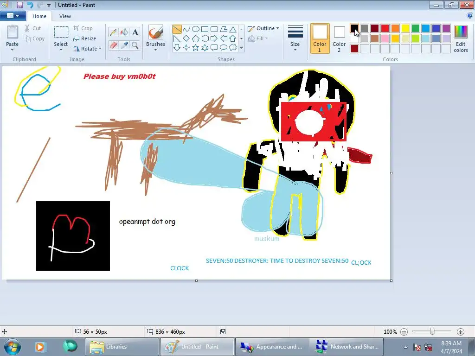Open the Paint file menu button
This screenshot has width=475, height=356.
point(13,16)
